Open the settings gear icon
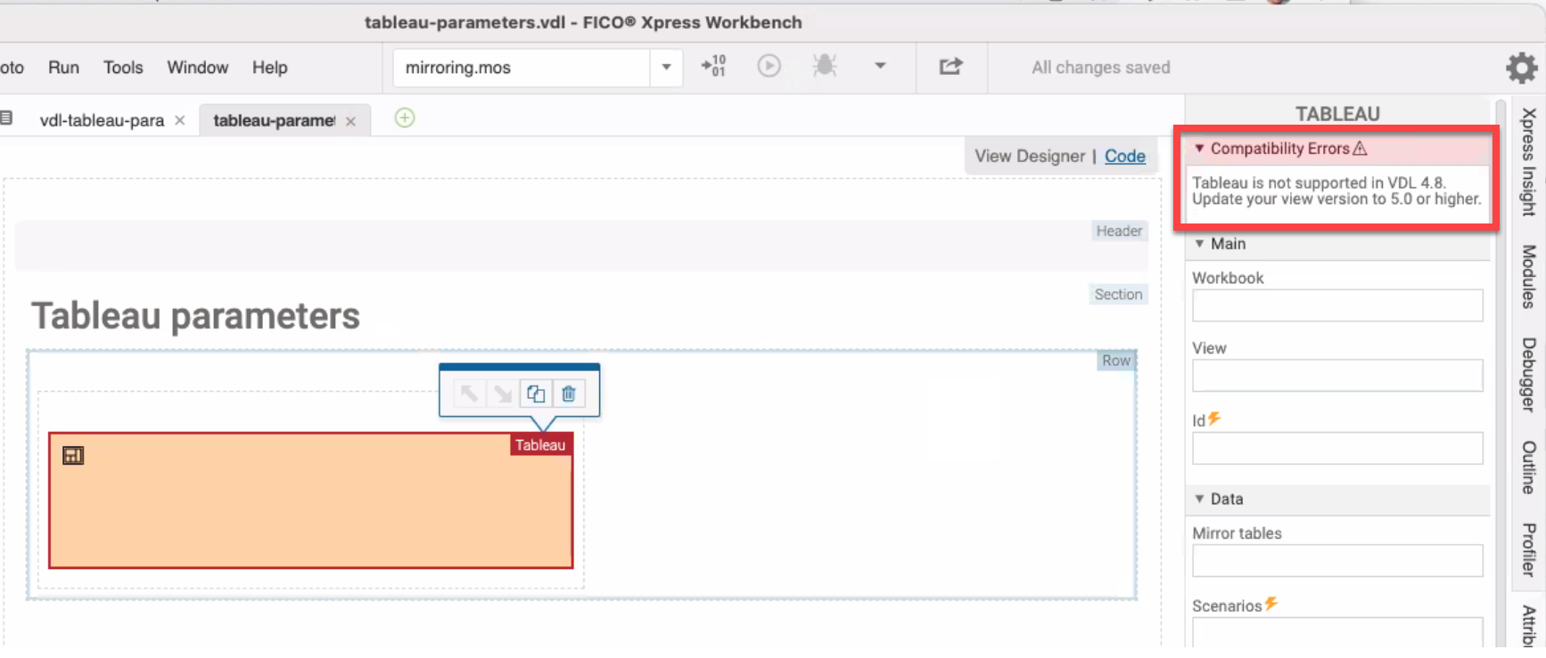The height and width of the screenshot is (658, 1546). (x=1521, y=68)
